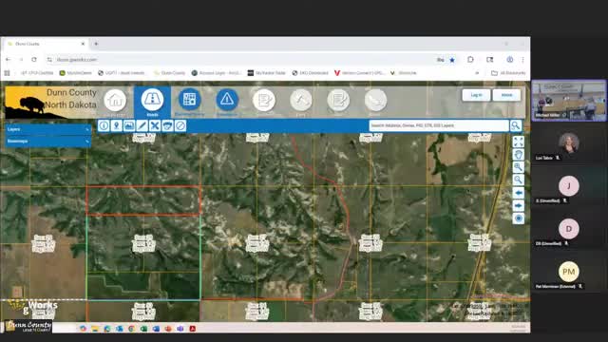
Task: Click the search magnifier button
Action: point(516,125)
